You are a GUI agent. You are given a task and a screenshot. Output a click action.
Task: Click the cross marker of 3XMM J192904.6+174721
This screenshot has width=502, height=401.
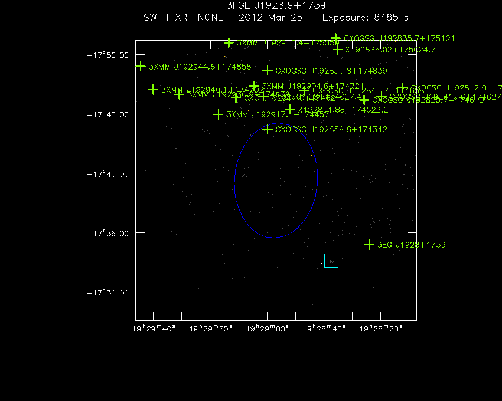click(253, 86)
